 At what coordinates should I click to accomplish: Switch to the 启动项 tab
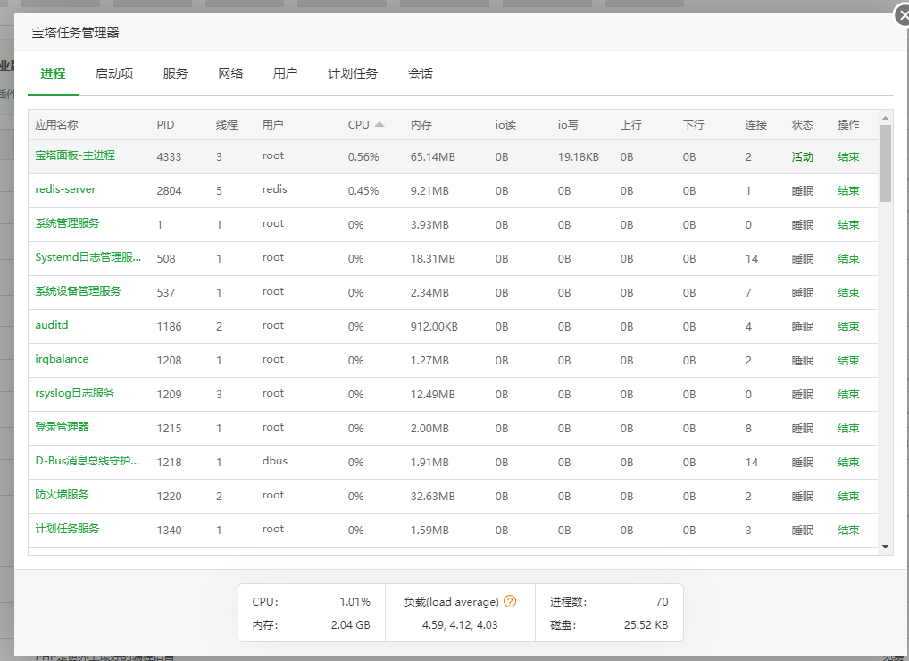pos(114,74)
